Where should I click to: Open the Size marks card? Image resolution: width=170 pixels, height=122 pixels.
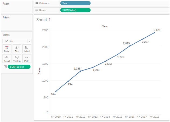click(x=17, y=49)
